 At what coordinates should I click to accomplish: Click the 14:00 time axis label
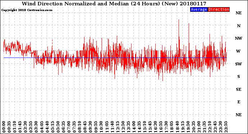[134, 127]
